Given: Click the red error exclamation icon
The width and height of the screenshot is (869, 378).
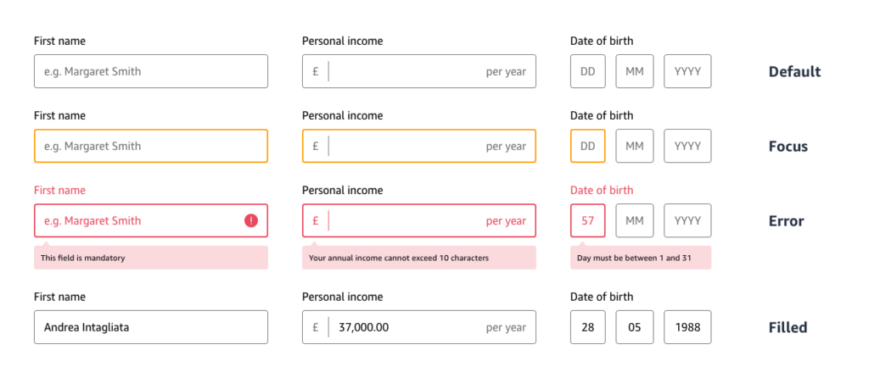Looking at the screenshot, I should (251, 220).
